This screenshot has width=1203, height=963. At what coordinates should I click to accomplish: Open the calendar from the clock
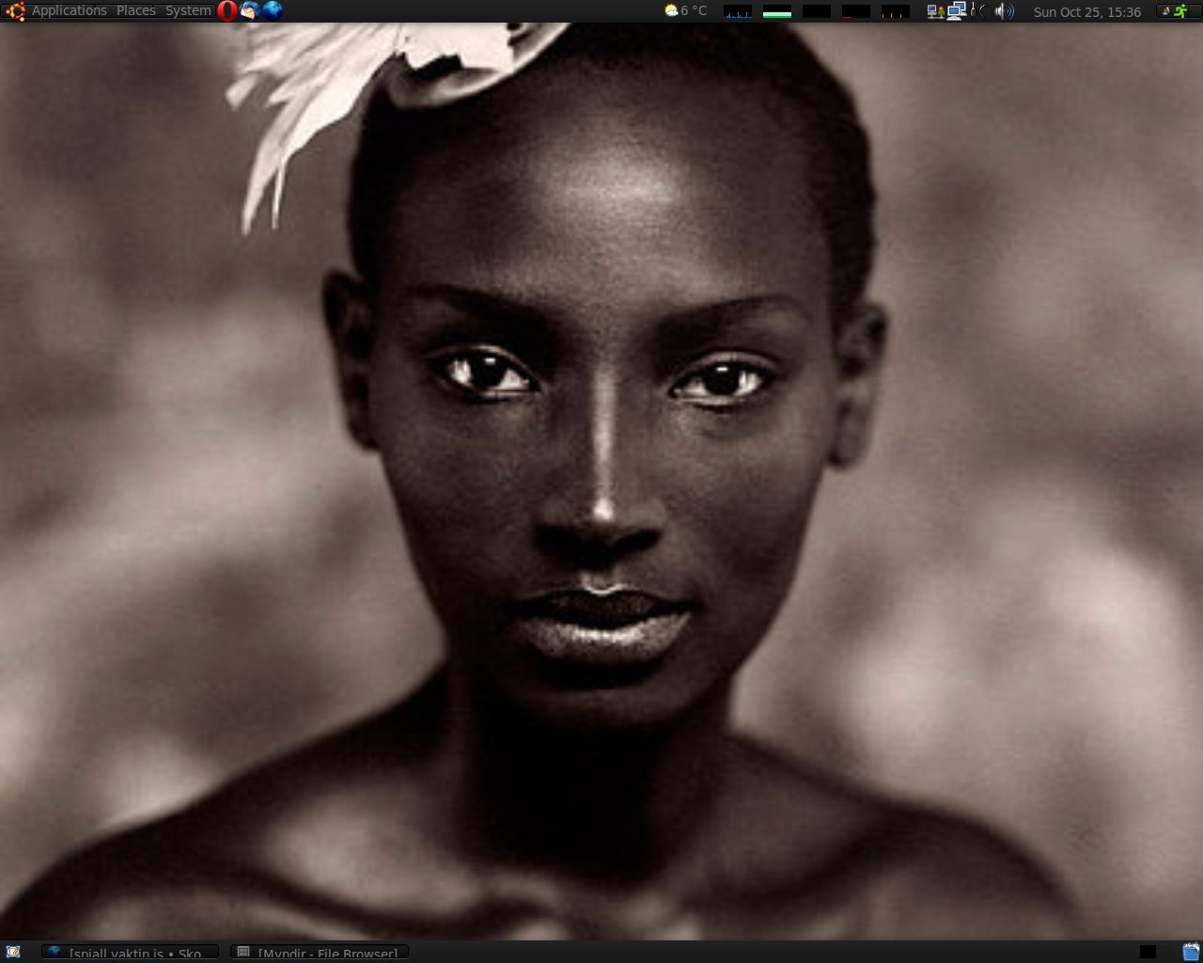1086,12
